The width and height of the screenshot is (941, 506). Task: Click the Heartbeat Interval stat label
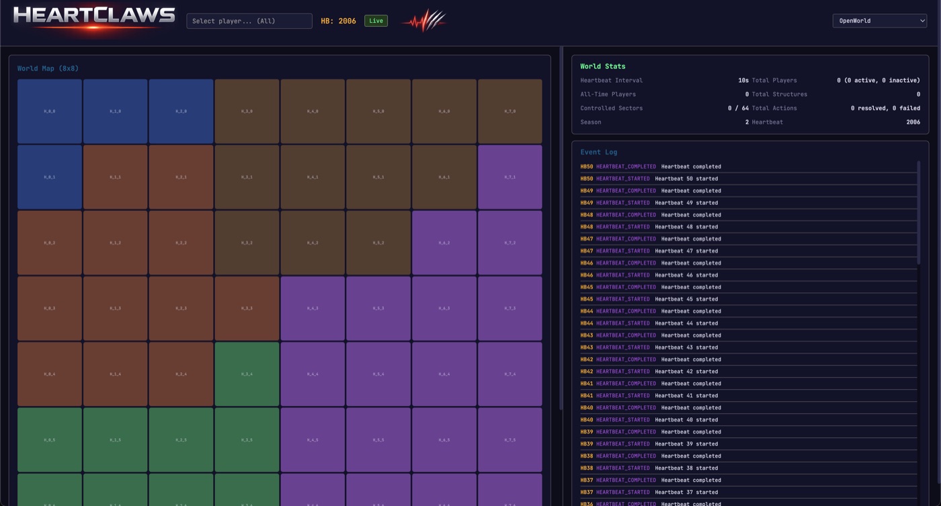tap(612, 81)
